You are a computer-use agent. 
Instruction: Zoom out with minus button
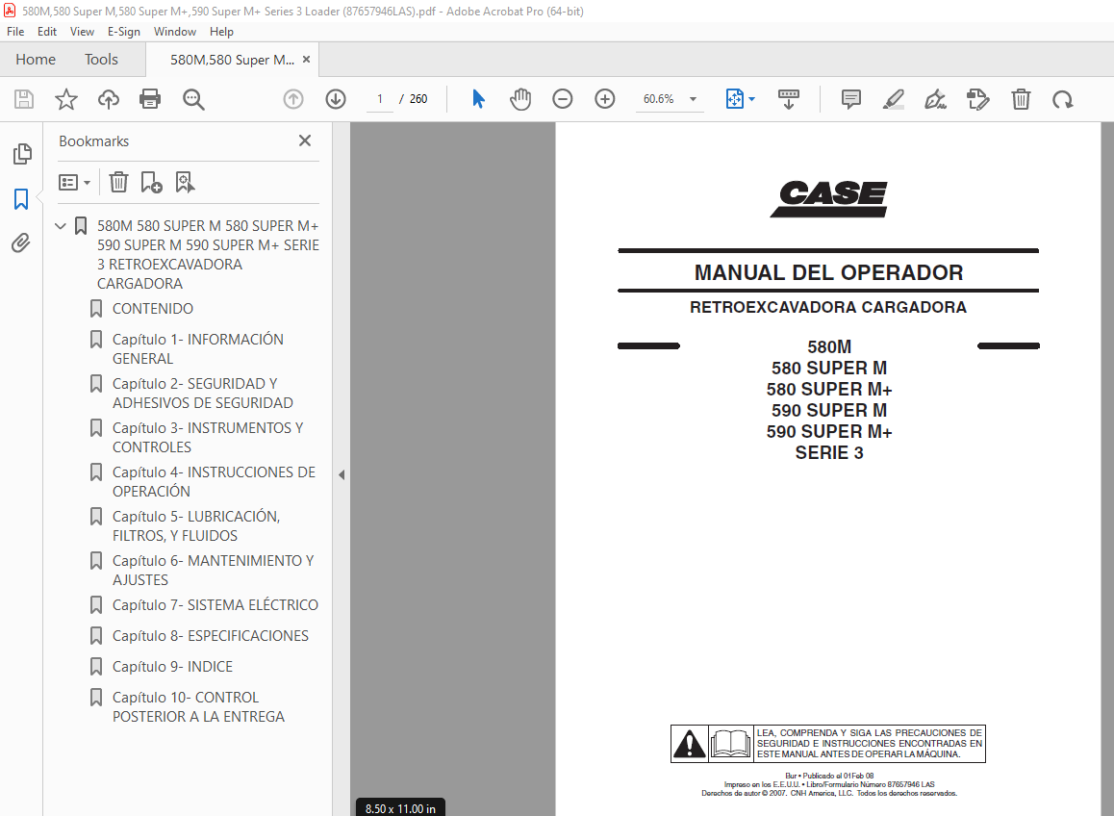point(562,99)
